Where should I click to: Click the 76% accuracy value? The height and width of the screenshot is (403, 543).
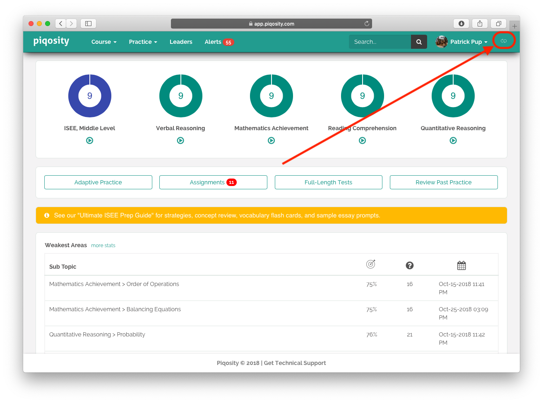pos(372,334)
